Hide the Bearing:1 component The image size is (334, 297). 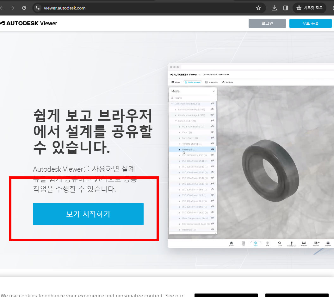point(212,149)
